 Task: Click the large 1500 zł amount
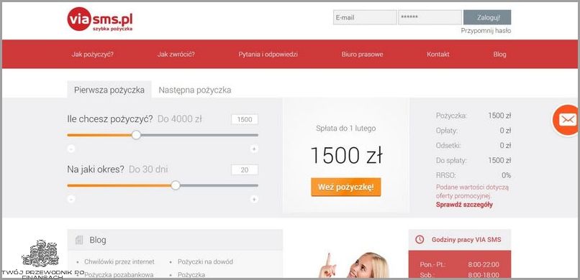point(346,155)
